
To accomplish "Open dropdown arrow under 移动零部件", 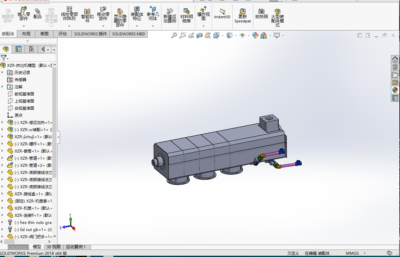I will (103, 26).
